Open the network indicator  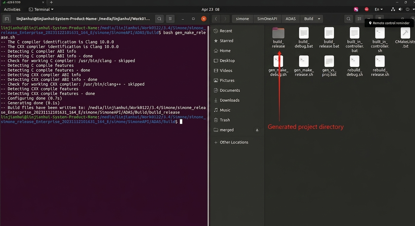[393, 9]
